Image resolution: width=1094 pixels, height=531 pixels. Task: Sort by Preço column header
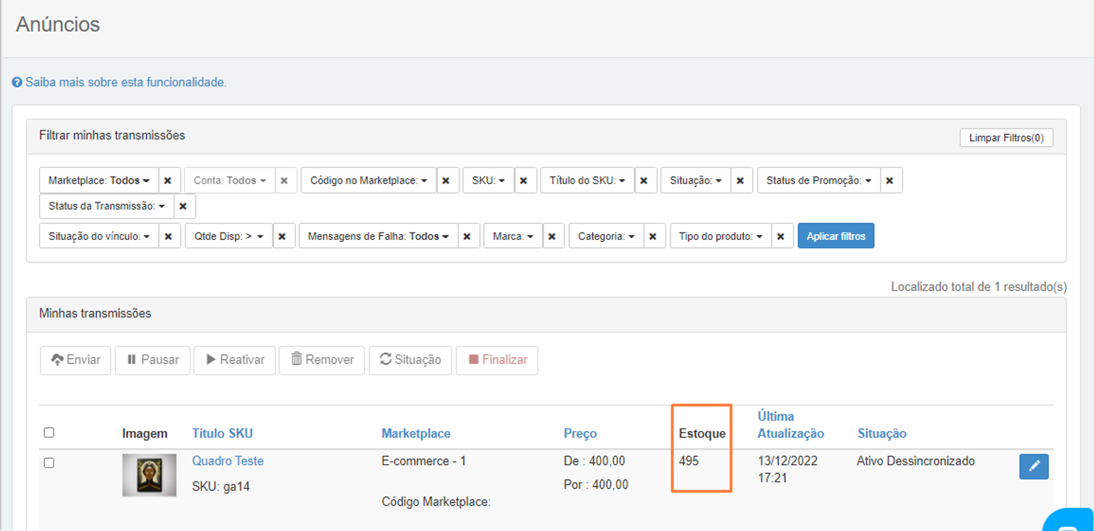(580, 433)
